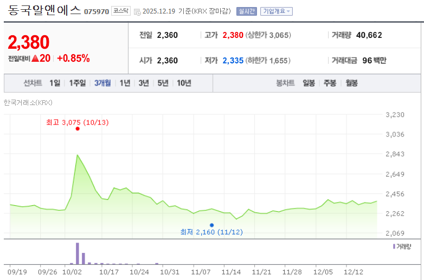Viewport: 424px width, 280px height.
Task: Click the calendar icon beside 2025.12.19
Action: click(x=137, y=12)
